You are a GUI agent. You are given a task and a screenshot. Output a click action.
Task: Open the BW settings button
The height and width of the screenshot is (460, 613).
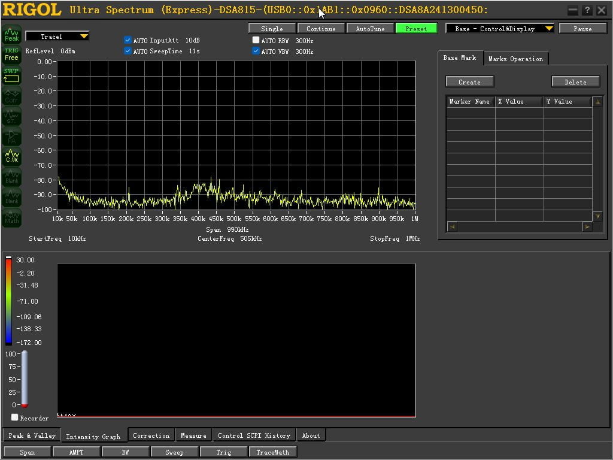[125, 452]
